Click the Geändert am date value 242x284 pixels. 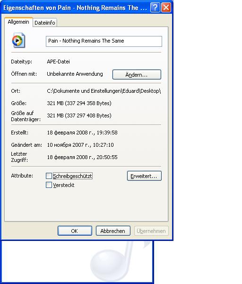click(80, 145)
